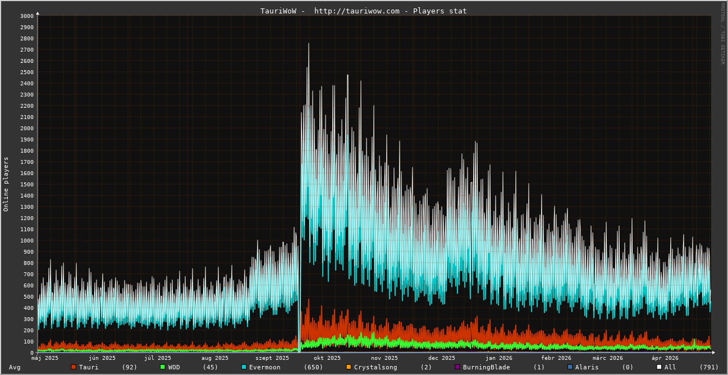
Task: Click the cyan Evermoon legend swatch
Action: point(244,367)
